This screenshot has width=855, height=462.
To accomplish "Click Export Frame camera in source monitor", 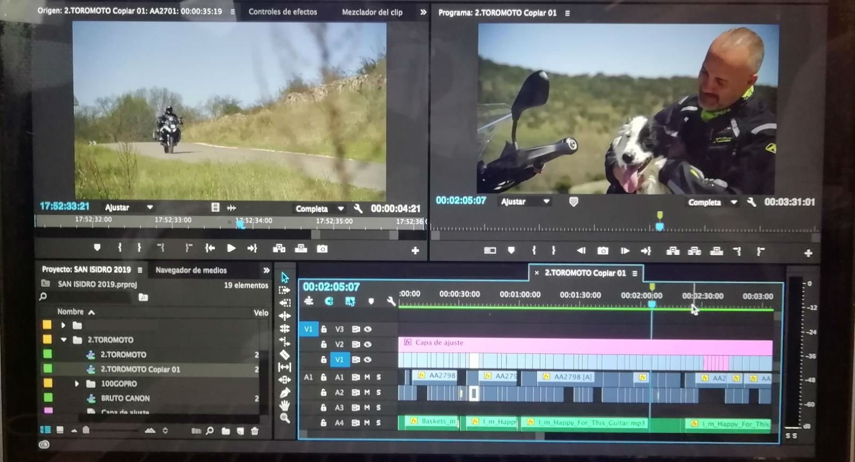I will pyautogui.click(x=322, y=249).
